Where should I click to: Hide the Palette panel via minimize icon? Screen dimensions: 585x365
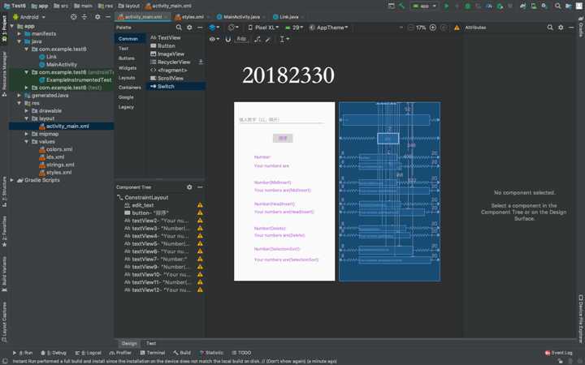pos(200,28)
